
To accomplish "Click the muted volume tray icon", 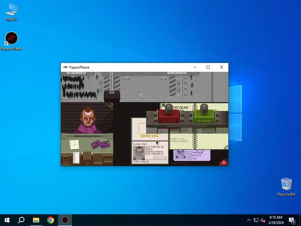I will (x=263, y=220).
